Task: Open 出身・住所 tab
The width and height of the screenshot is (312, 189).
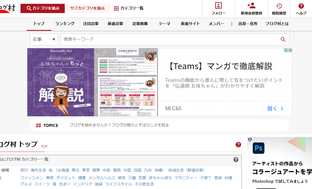Action: [x=248, y=24]
